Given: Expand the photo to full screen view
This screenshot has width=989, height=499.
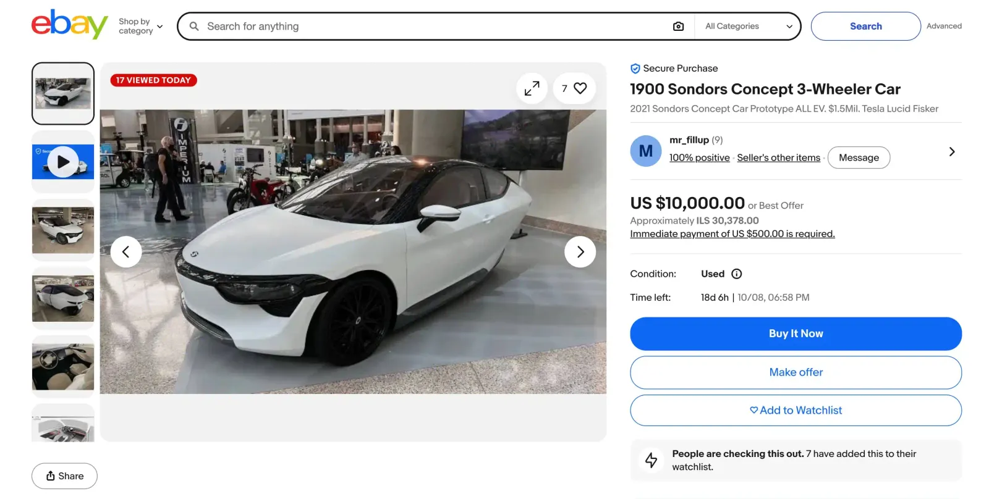Looking at the screenshot, I should pyautogui.click(x=532, y=89).
